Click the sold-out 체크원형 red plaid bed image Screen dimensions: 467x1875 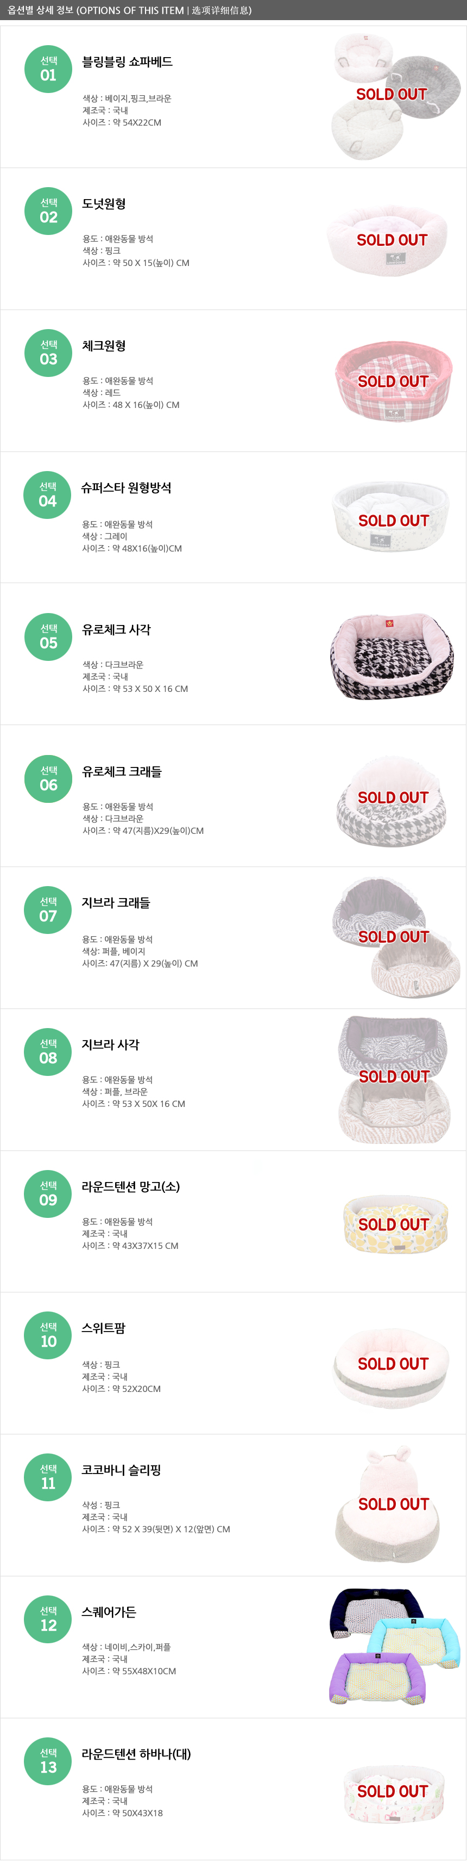coord(392,381)
